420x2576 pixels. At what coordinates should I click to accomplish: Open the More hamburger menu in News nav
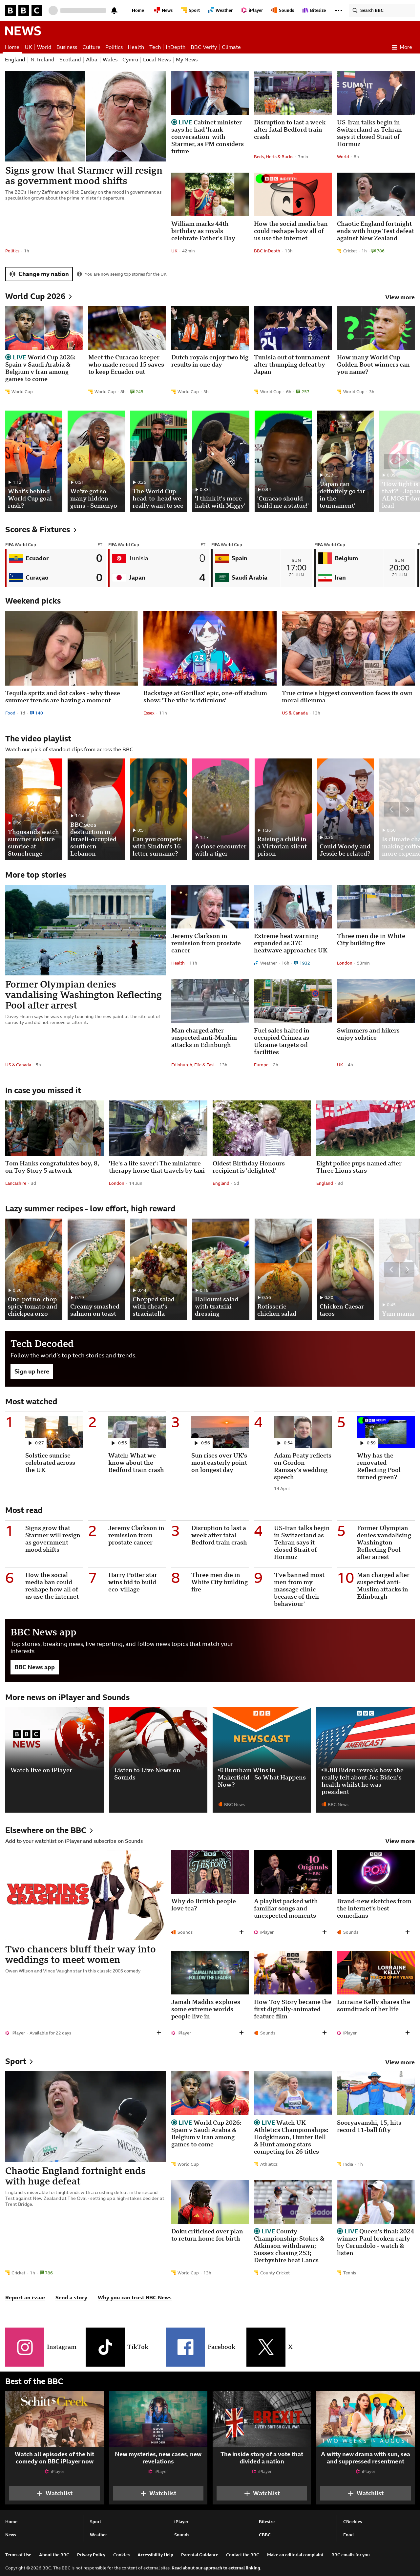[x=402, y=47]
